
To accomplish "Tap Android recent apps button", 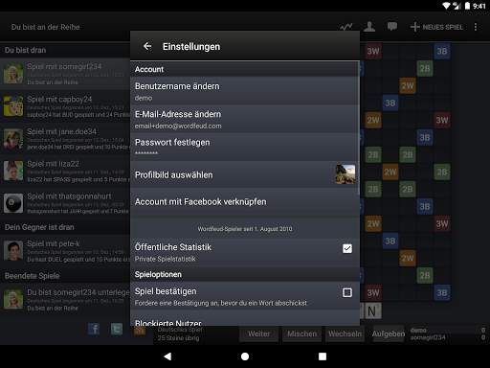I will tap(323, 356).
